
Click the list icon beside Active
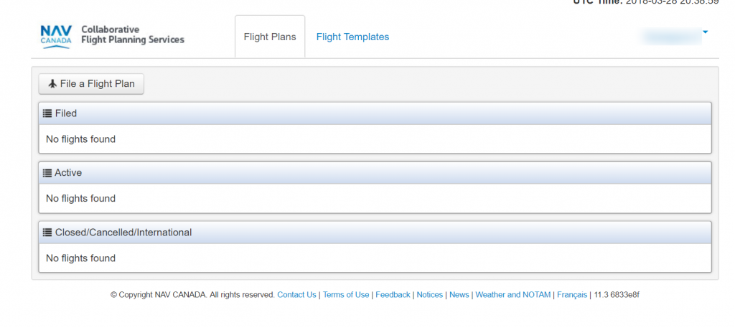pos(47,173)
